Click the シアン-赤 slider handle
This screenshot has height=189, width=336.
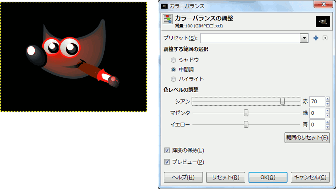(x=282, y=101)
